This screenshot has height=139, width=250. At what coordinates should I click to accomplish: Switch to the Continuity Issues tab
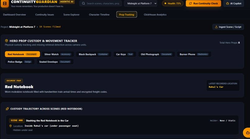point(45,15)
